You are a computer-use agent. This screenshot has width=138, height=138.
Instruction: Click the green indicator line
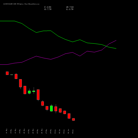(x=58, y=36)
